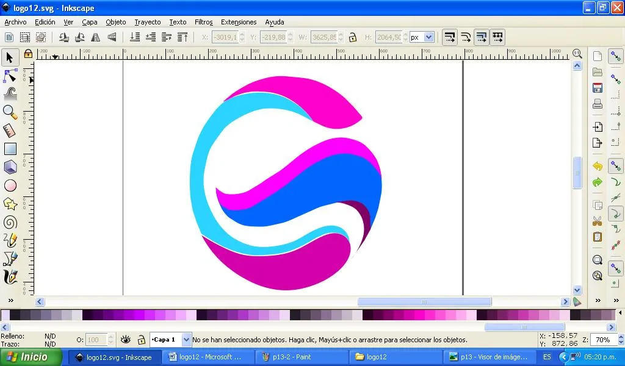Select the Node edit tool
The image size is (625, 366).
[10, 76]
